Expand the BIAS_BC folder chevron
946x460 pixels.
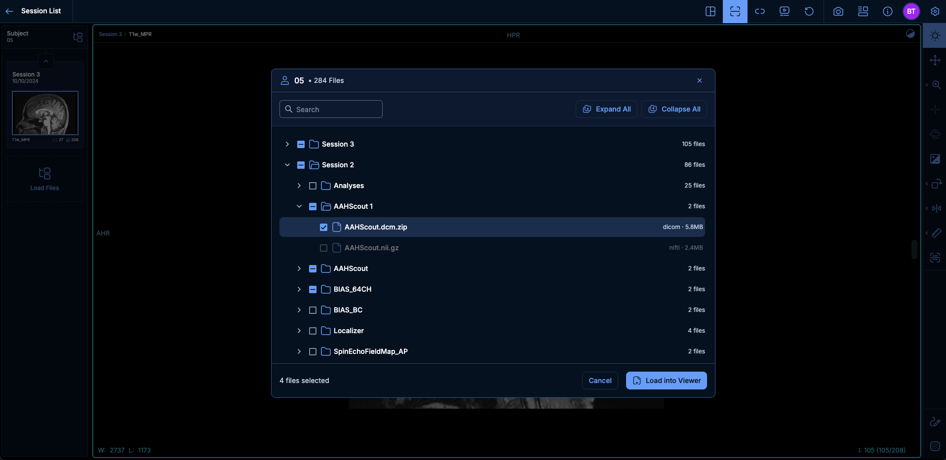click(x=299, y=310)
